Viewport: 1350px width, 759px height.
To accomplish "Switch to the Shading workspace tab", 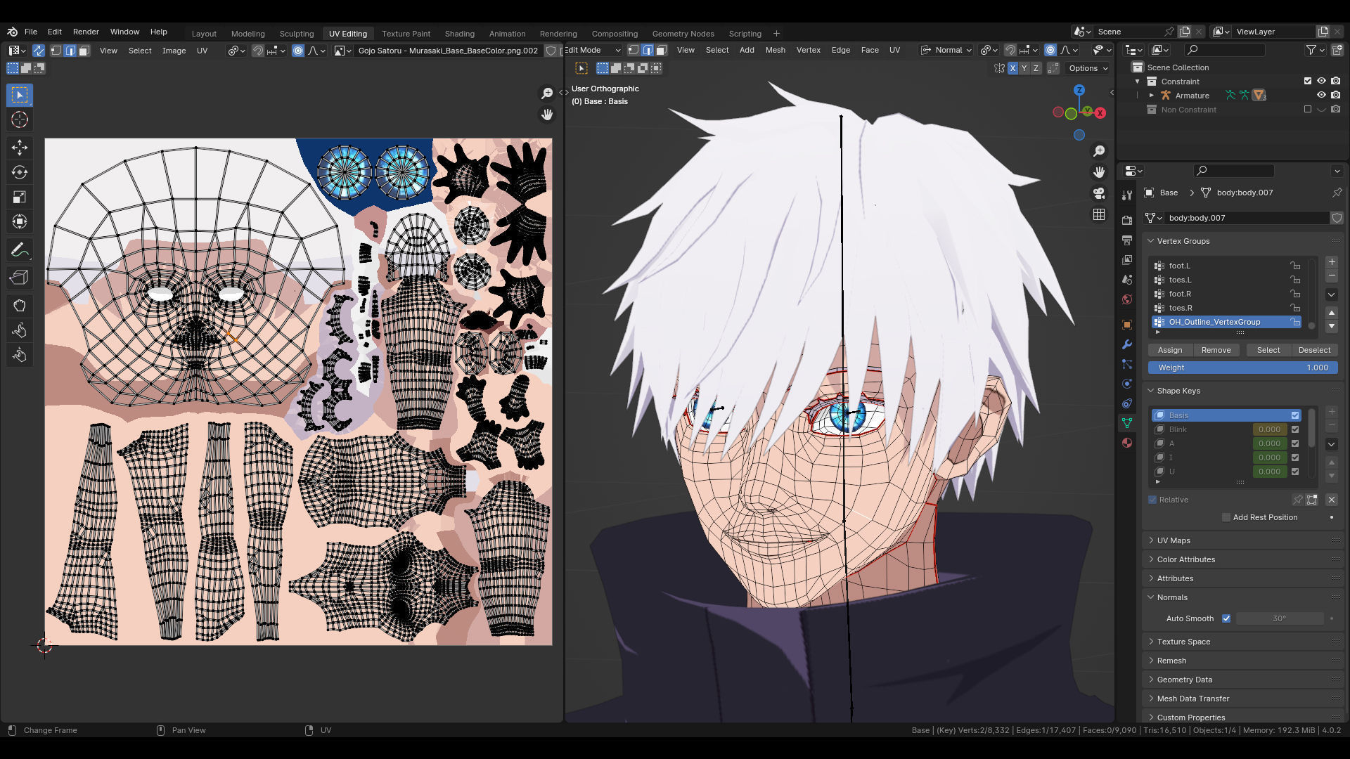I will click(459, 33).
